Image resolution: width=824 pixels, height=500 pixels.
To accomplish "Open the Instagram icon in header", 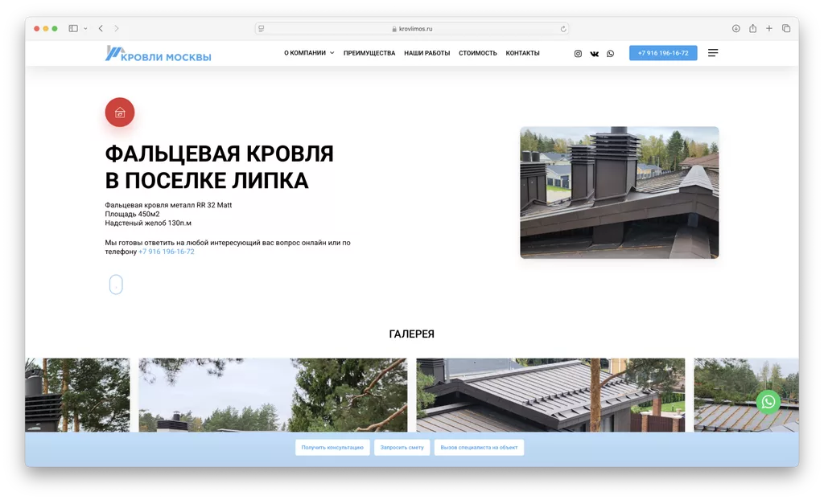I will tap(578, 54).
